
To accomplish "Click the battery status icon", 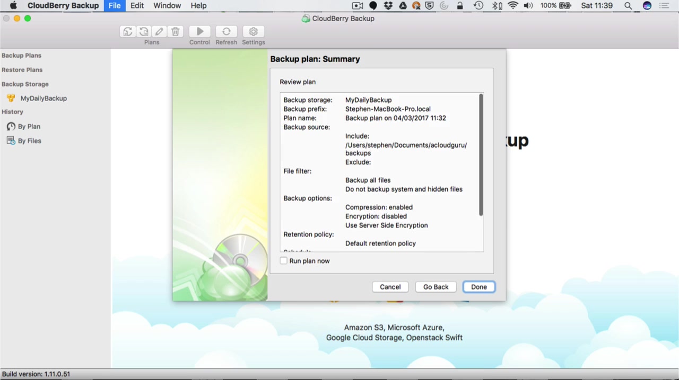I will 565,6.
